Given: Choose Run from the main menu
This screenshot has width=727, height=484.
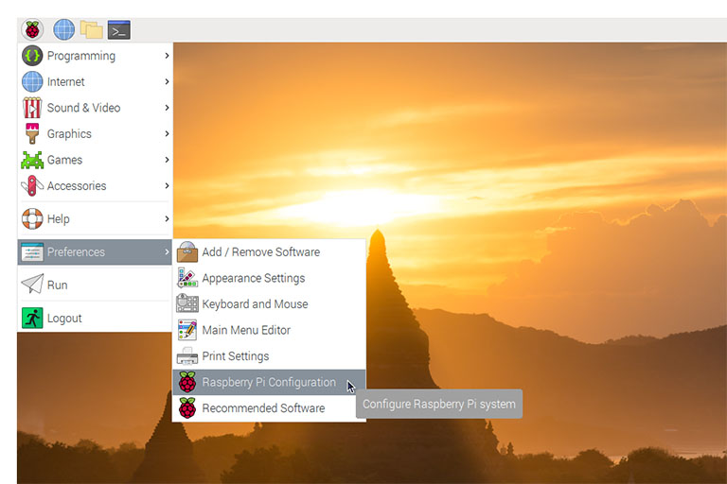Looking at the screenshot, I should tap(95, 285).
